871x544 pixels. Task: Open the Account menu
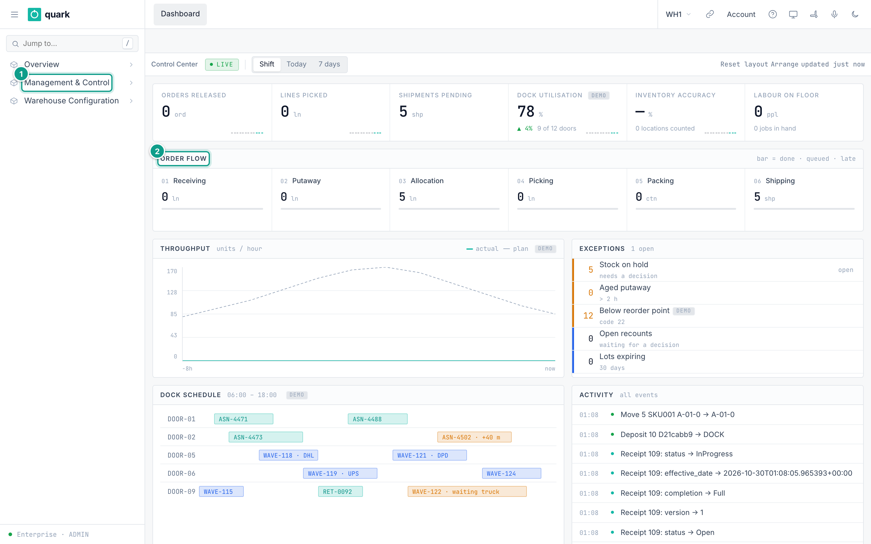point(741,15)
